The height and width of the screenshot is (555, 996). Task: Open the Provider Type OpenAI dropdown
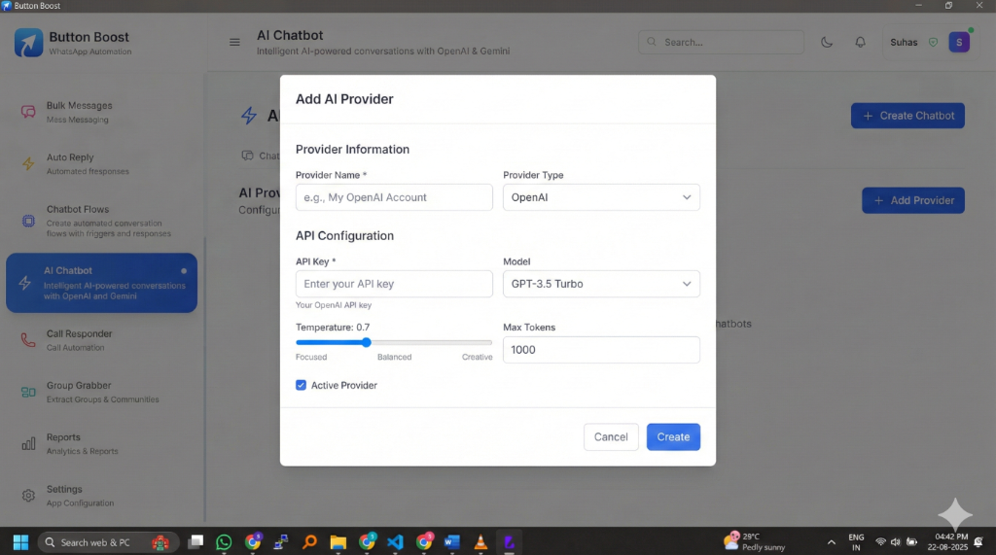[x=601, y=197]
